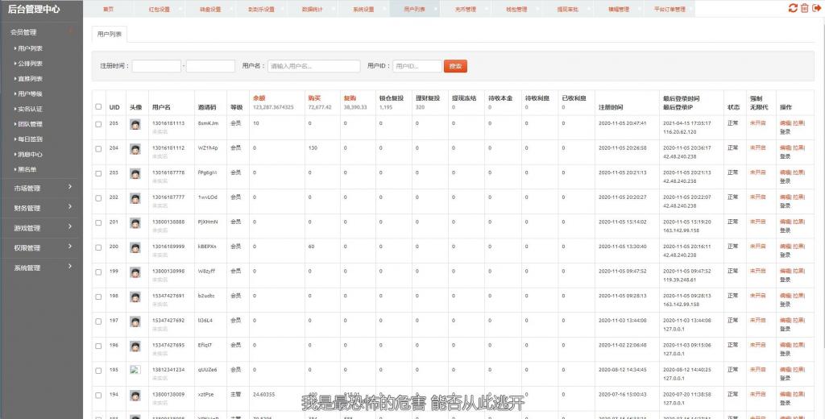
Task: Click the avatar of user UID 197
Action: [x=135, y=322]
